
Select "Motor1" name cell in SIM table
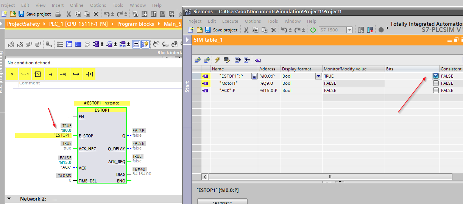point(234,83)
